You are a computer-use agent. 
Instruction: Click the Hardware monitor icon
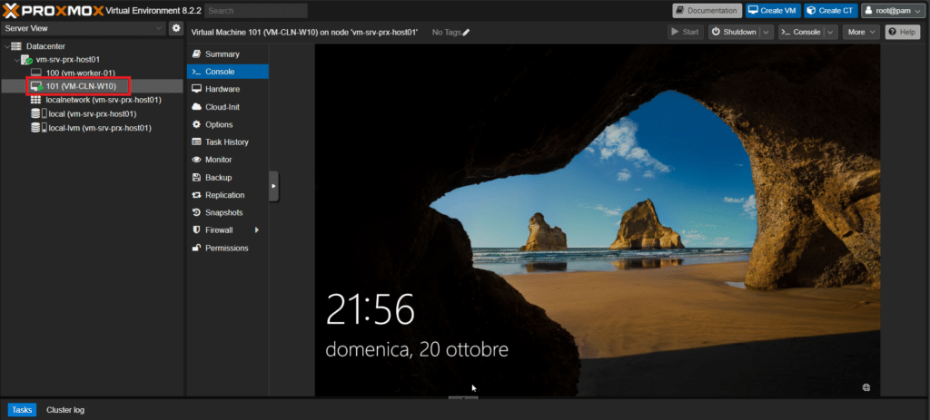tap(196, 89)
